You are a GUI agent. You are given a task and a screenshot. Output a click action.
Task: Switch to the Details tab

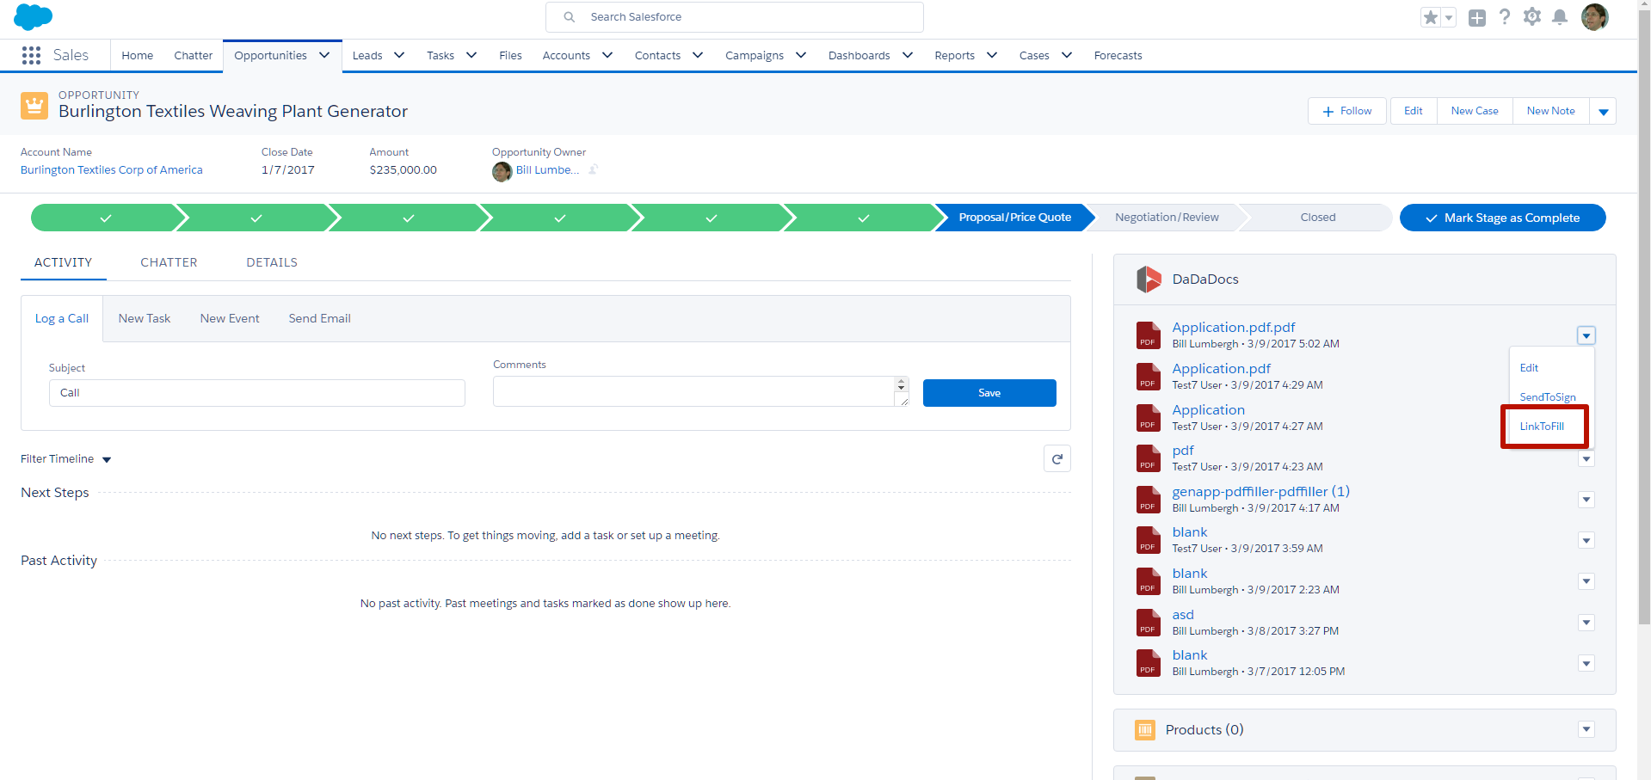click(272, 262)
